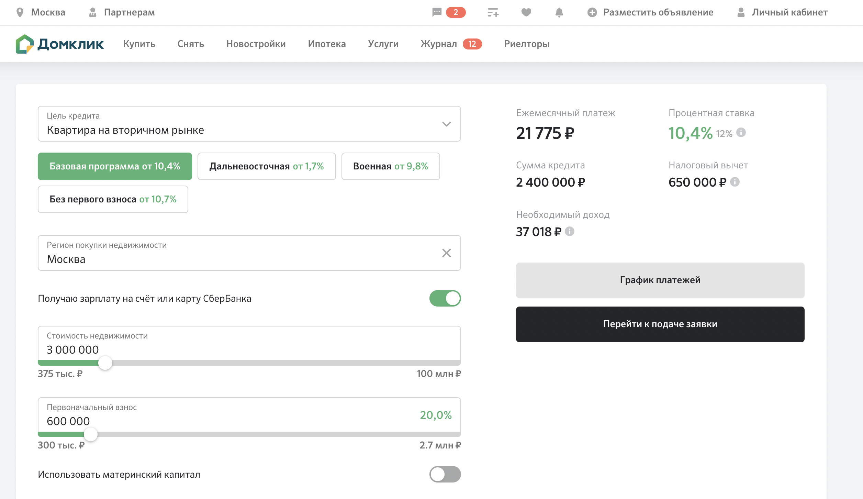
Task: Show info icon next to Налоговый вычет amount
Action: 735,182
